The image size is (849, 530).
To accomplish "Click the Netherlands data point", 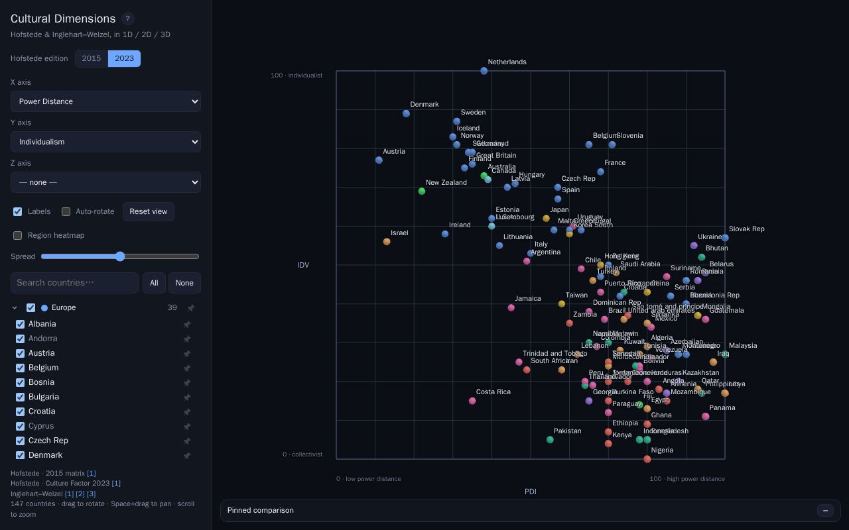I will tap(484, 71).
